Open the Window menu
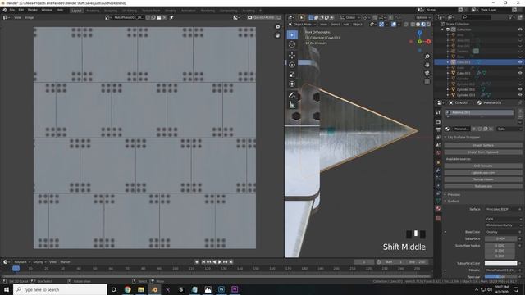Screen dimensions: 525x295 [x=47, y=10]
